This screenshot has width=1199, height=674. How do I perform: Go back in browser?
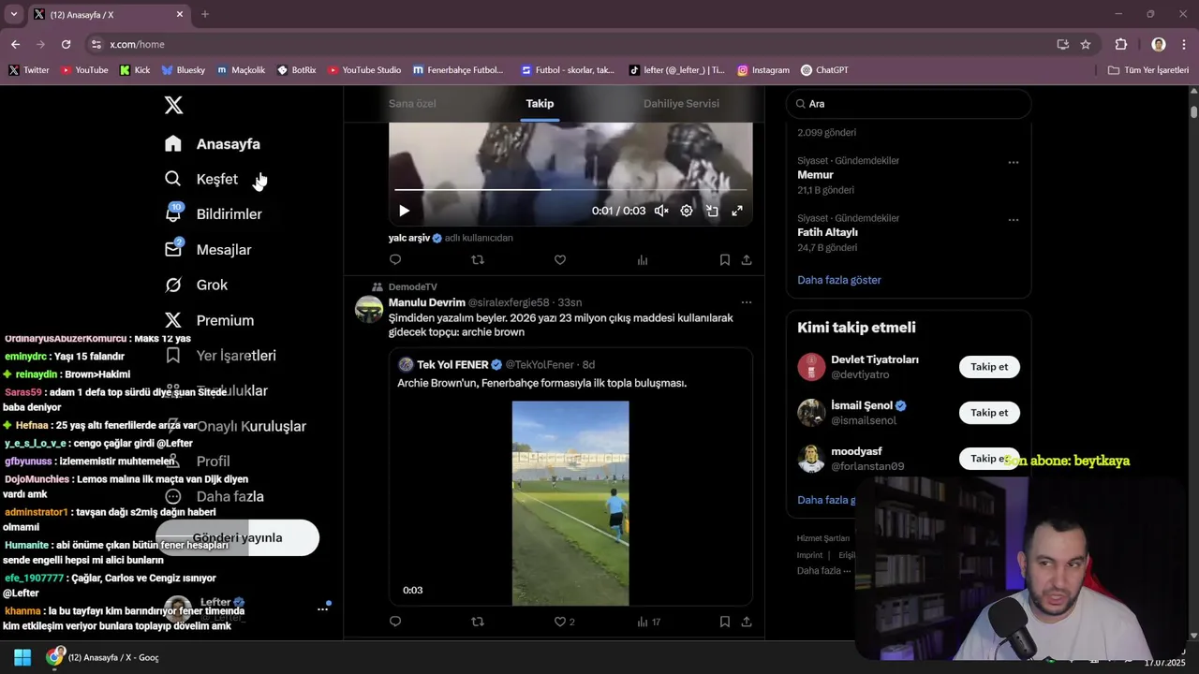pos(15,44)
